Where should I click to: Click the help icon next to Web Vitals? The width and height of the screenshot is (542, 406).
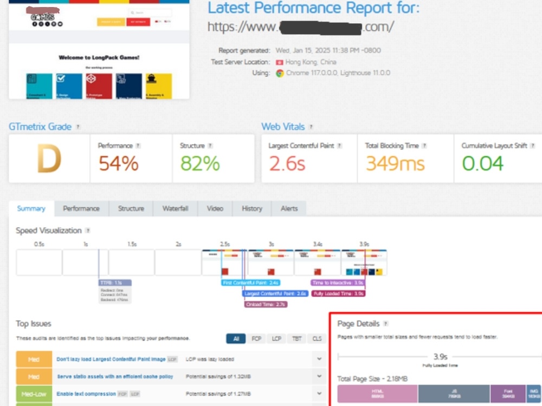(x=311, y=127)
